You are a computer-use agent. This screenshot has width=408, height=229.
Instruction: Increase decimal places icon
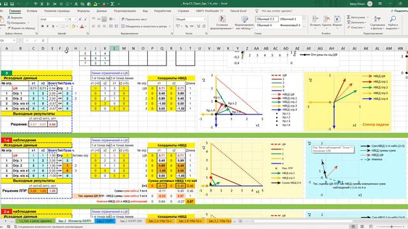coord(198,26)
